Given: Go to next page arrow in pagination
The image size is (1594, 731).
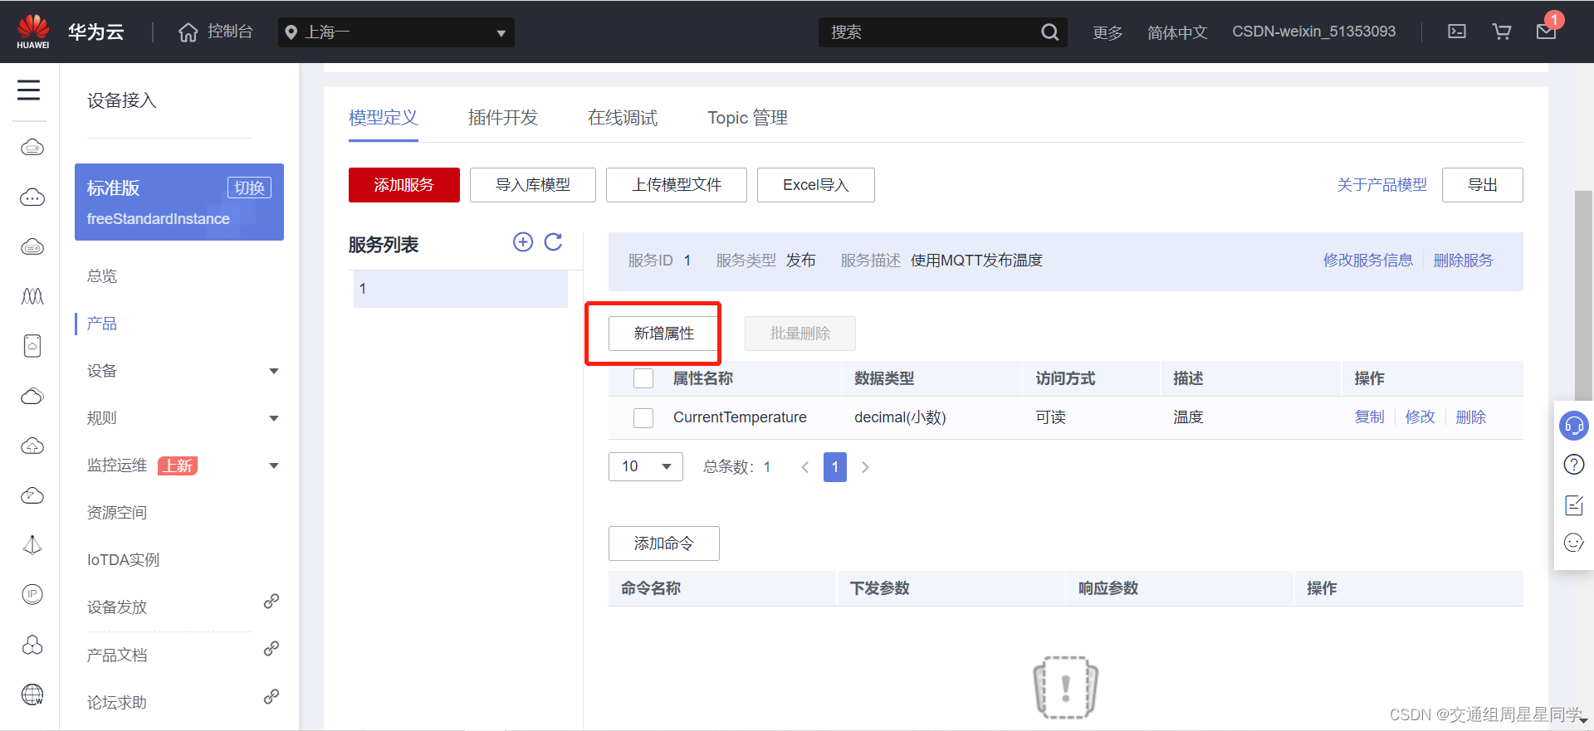Looking at the screenshot, I should coord(865,467).
